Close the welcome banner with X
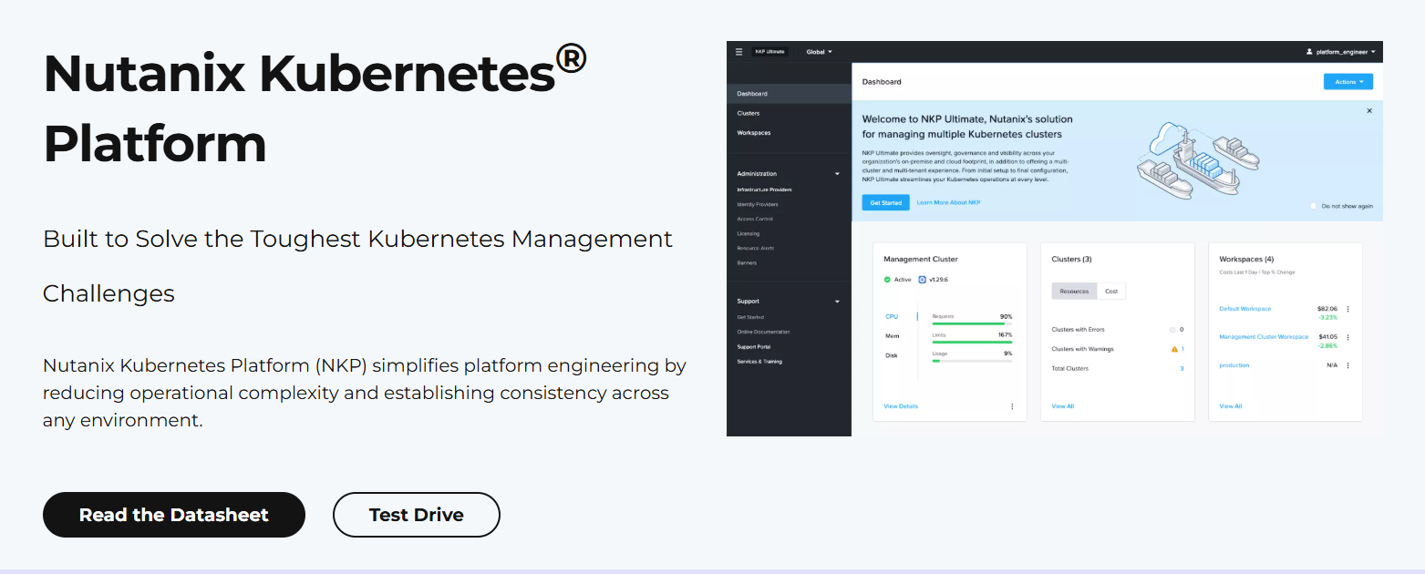Viewport: 1425px width, 574px height. (x=1368, y=111)
